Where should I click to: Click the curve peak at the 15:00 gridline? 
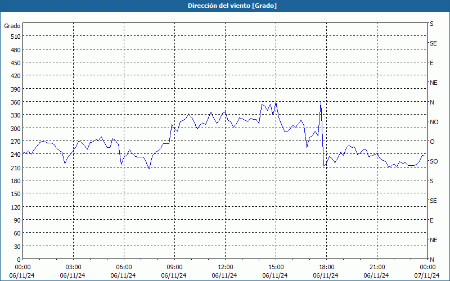click(276, 103)
